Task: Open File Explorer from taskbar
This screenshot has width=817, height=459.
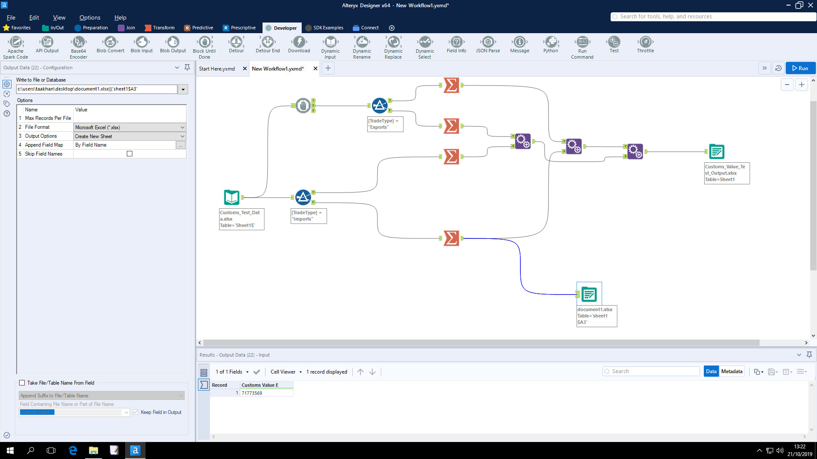Action: tap(93, 450)
